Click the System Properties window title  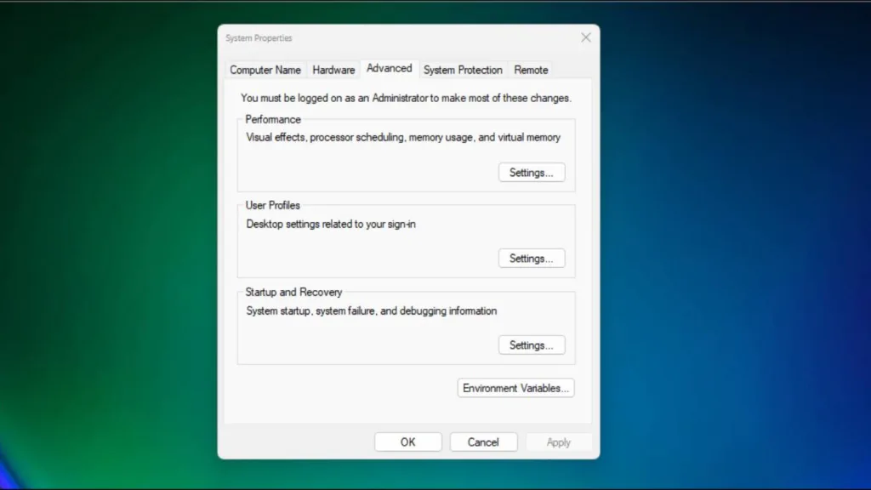[259, 37]
